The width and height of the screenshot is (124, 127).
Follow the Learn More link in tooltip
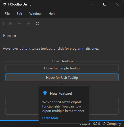click(52, 118)
